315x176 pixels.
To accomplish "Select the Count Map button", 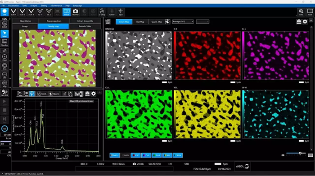I will [124, 21].
